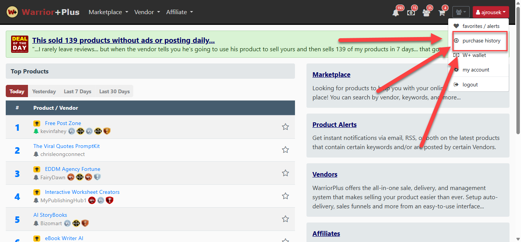This screenshot has height=242, width=521.
Task: Go to my account from the menu
Action: 478,70
